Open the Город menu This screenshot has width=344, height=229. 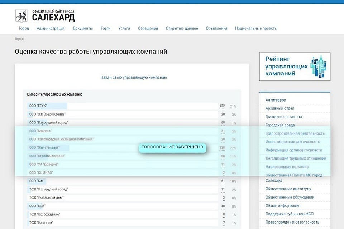24,28
